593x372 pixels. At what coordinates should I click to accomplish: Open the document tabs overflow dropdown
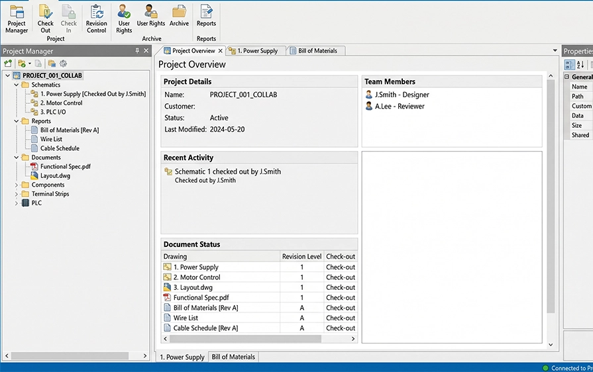pyautogui.click(x=555, y=50)
